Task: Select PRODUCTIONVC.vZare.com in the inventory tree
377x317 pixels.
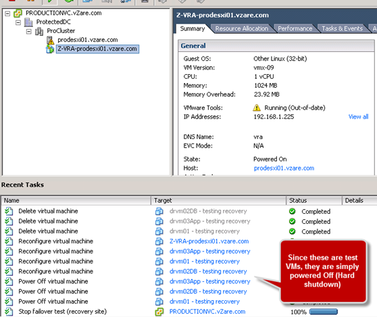Action: point(64,13)
